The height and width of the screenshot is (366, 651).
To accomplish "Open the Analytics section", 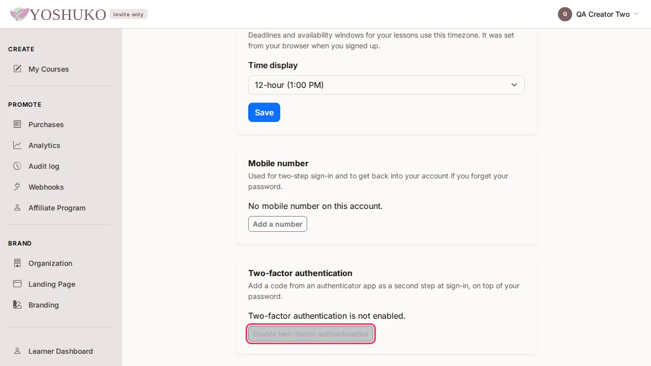I will [x=61, y=145].
